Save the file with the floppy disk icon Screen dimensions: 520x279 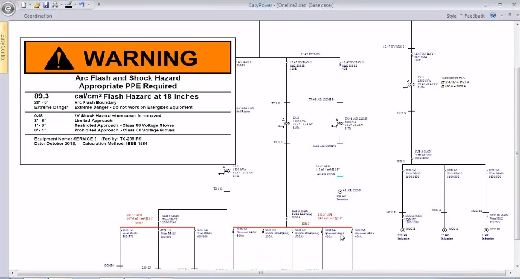pos(46,5)
